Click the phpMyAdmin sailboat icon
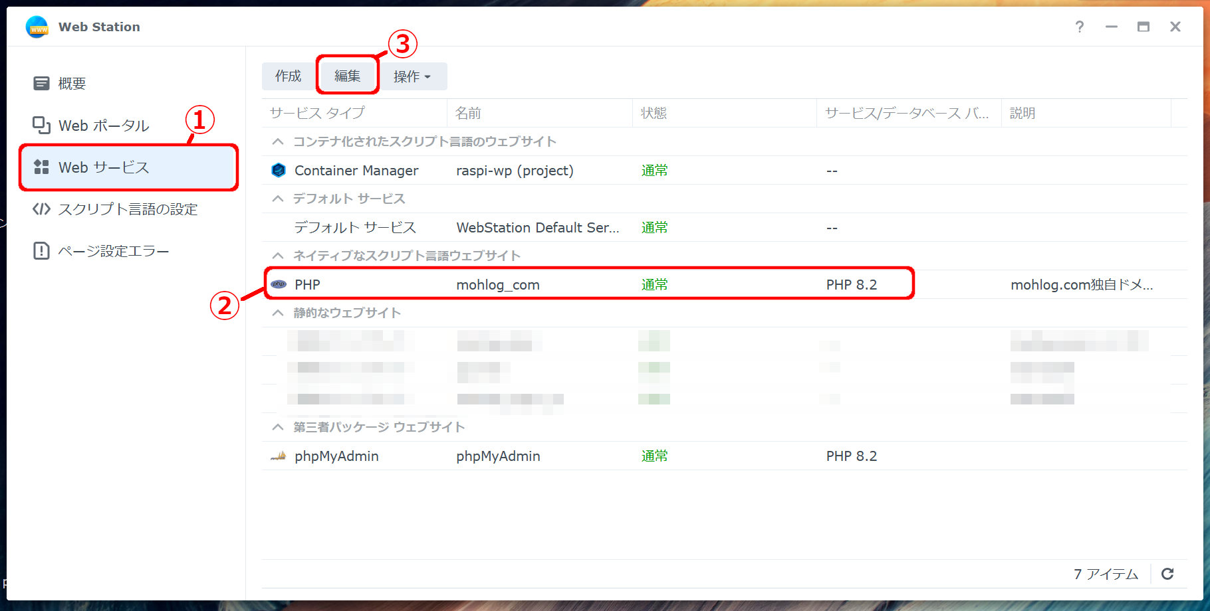 pos(279,456)
